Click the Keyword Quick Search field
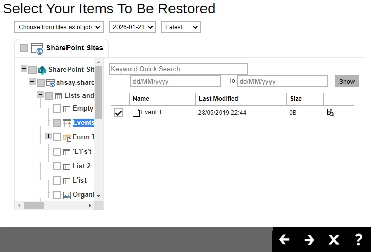 [178, 69]
